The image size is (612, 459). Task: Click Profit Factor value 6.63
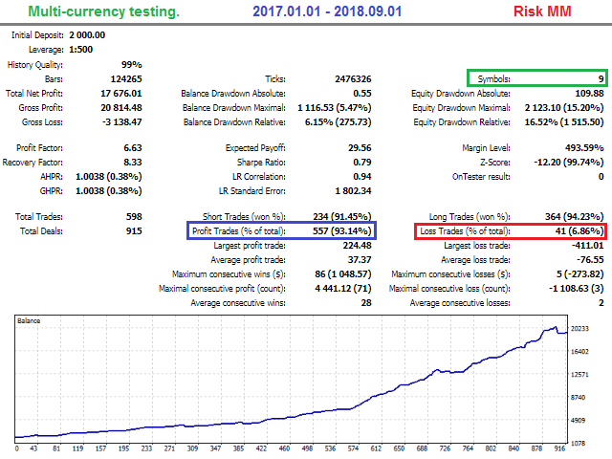[x=133, y=148]
